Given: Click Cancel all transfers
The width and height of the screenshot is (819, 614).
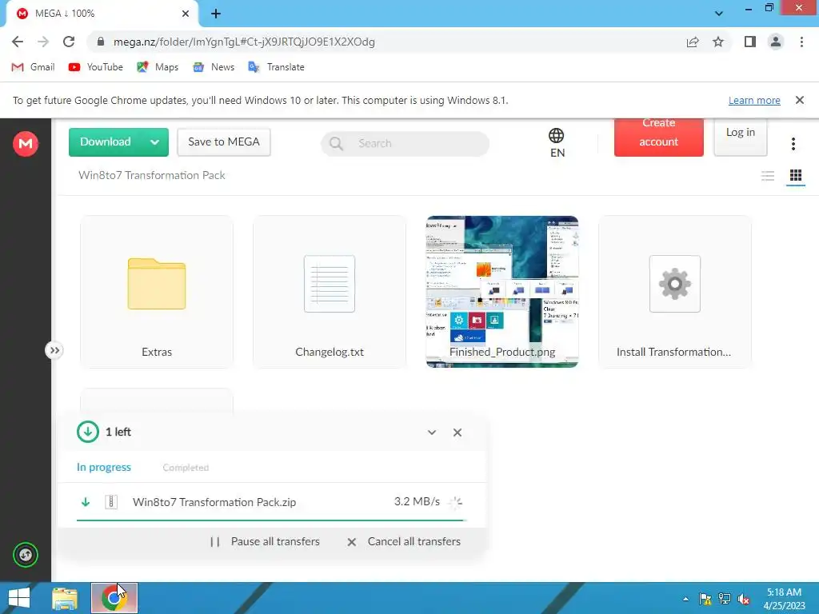Looking at the screenshot, I should pyautogui.click(x=404, y=542).
